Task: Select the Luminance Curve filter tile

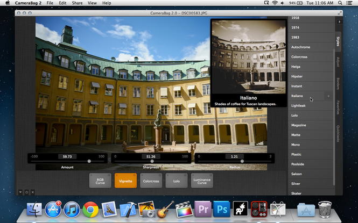Action: pyautogui.click(x=202, y=181)
